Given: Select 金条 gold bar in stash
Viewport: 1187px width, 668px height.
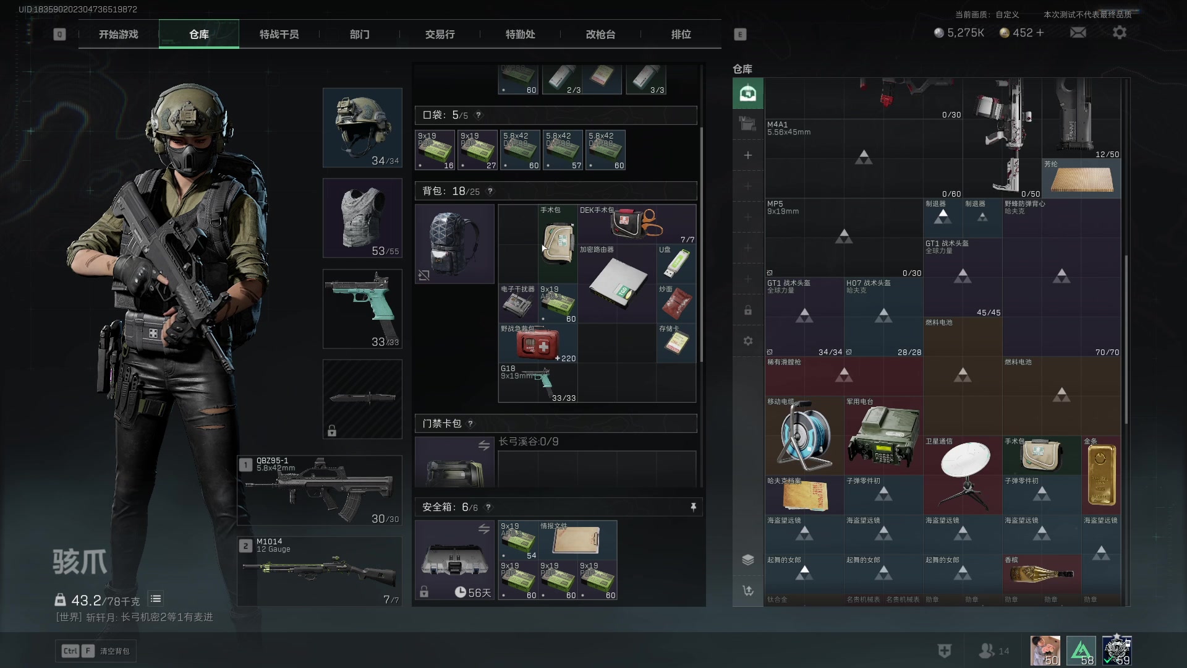Looking at the screenshot, I should (x=1101, y=475).
